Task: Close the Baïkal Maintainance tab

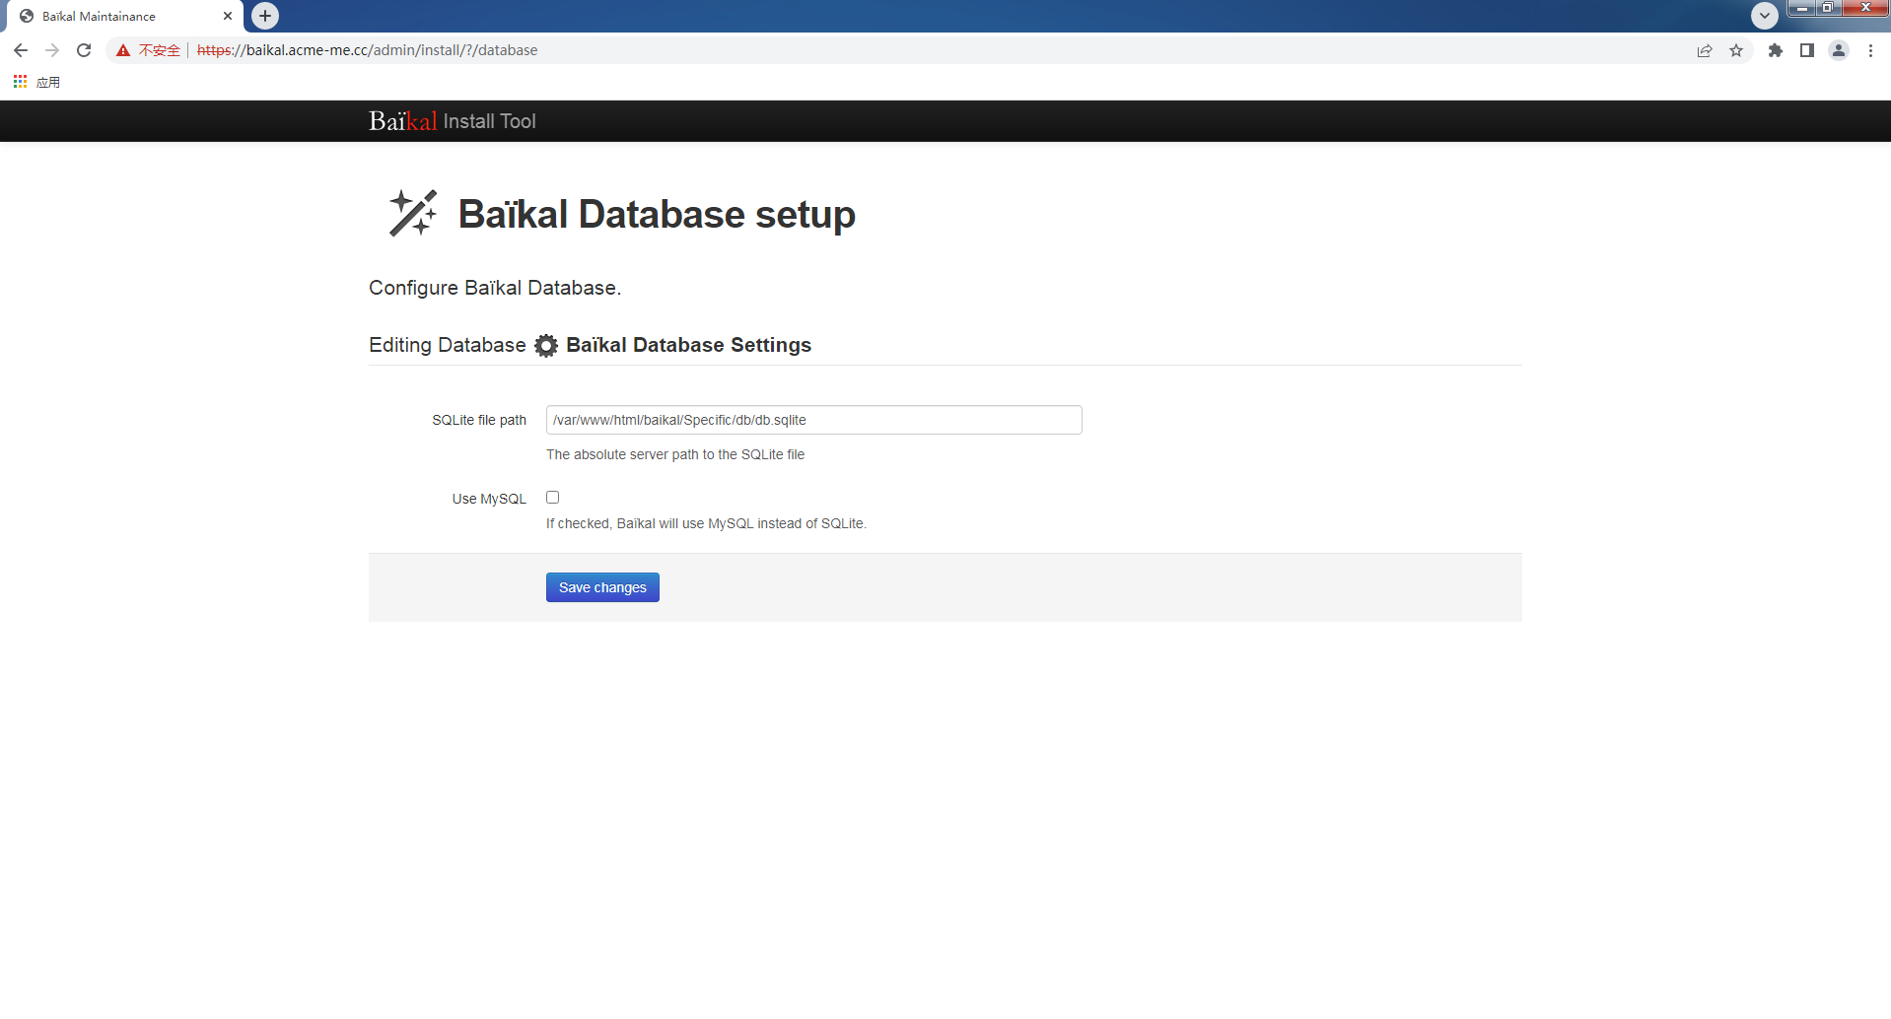Action: click(x=228, y=16)
